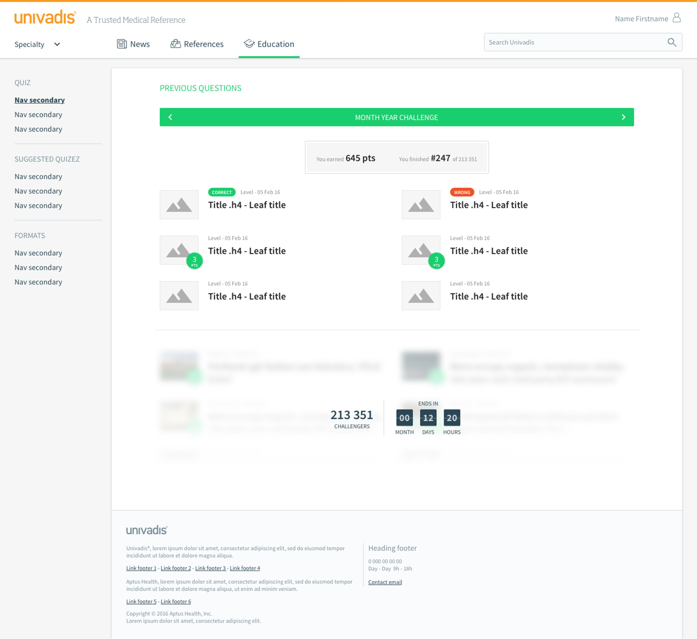Click Link footer 6

click(176, 602)
